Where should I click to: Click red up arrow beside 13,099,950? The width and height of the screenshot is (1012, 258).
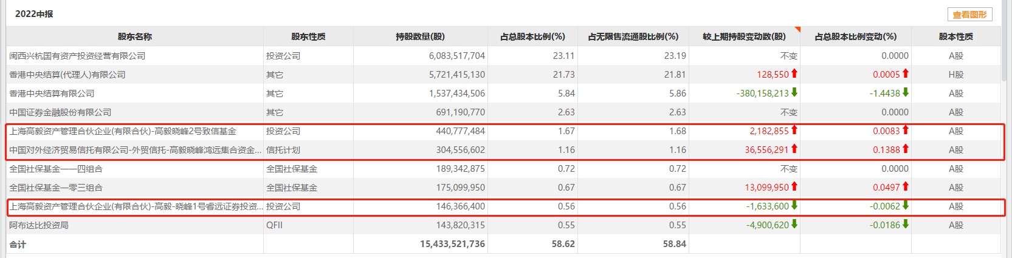coord(794,186)
